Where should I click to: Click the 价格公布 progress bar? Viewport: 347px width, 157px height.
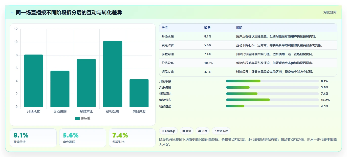pyautogui.click(x=272, y=100)
